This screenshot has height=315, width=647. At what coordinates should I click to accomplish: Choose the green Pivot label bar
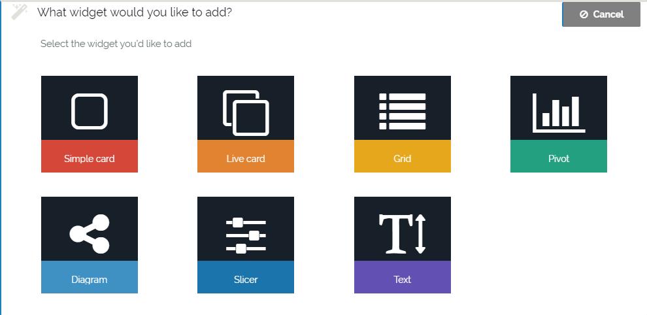pos(559,158)
